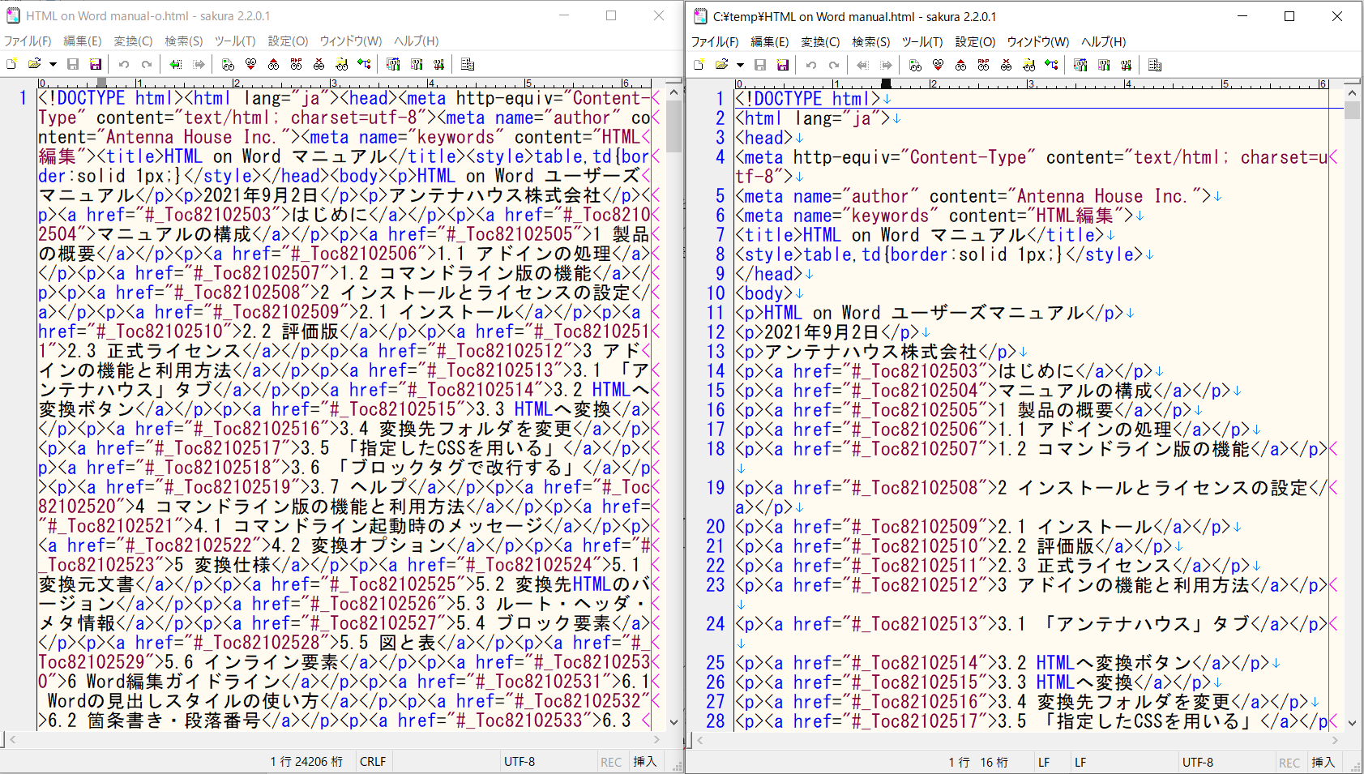Open 検索(S) menu in the left window

[x=184, y=41]
